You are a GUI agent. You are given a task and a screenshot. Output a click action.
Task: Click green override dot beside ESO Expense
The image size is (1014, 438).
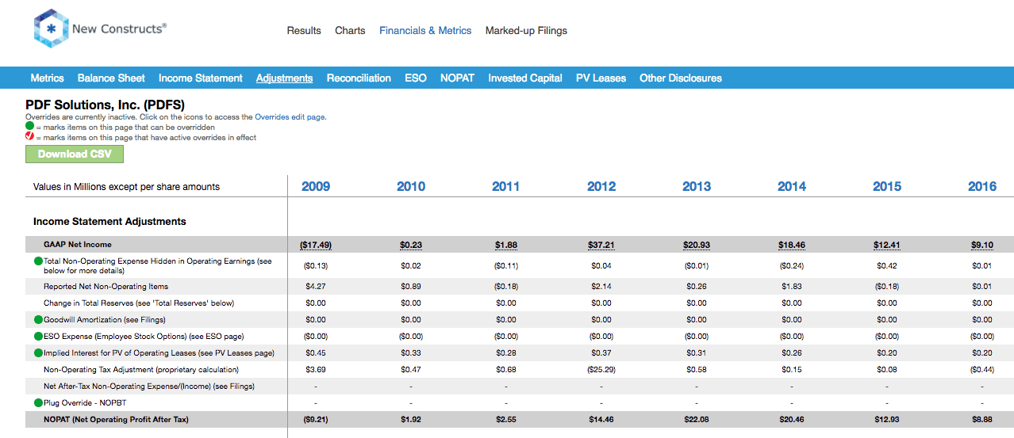(x=38, y=336)
